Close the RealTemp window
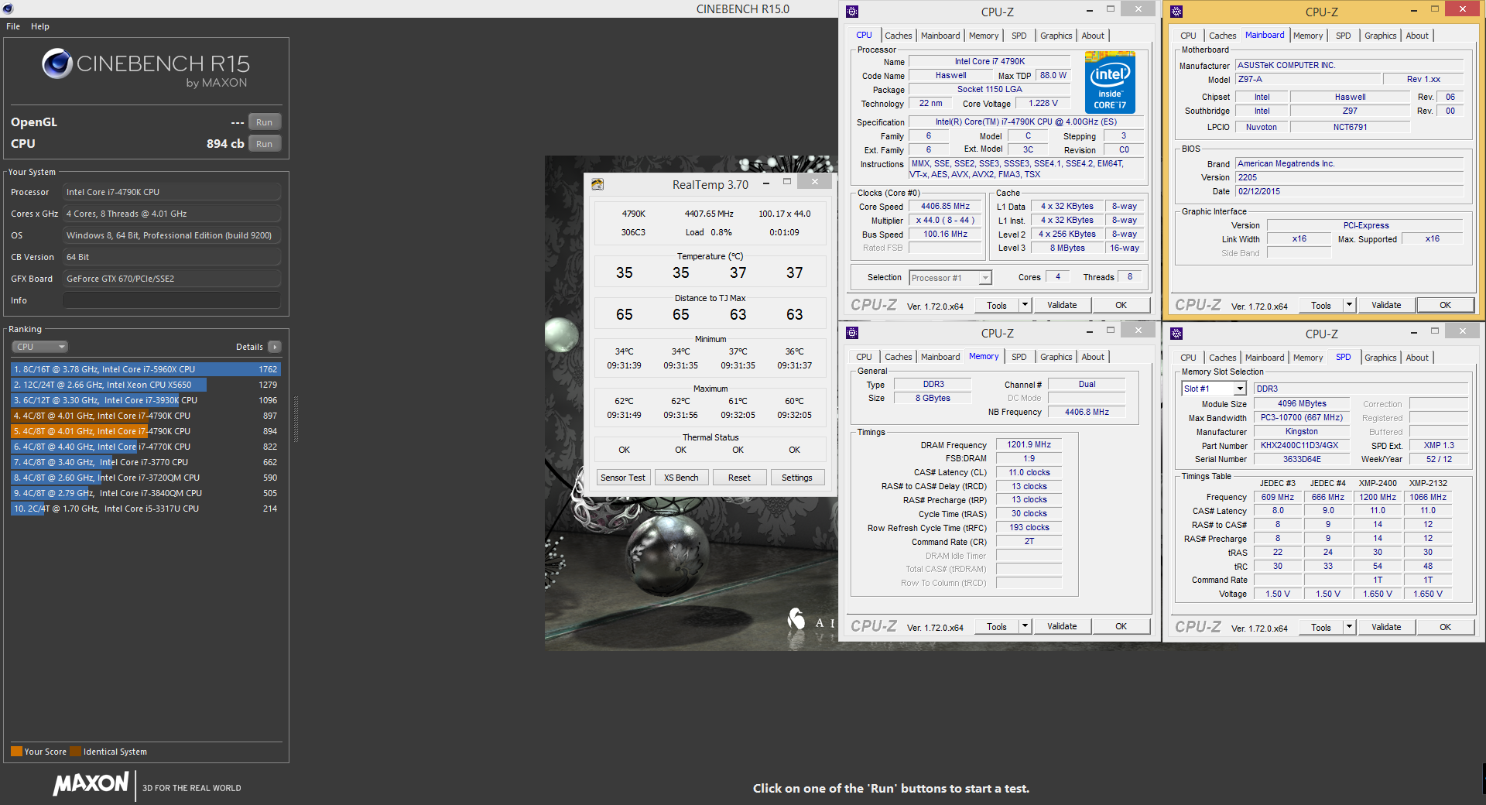This screenshot has width=1486, height=805. [815, 181]
